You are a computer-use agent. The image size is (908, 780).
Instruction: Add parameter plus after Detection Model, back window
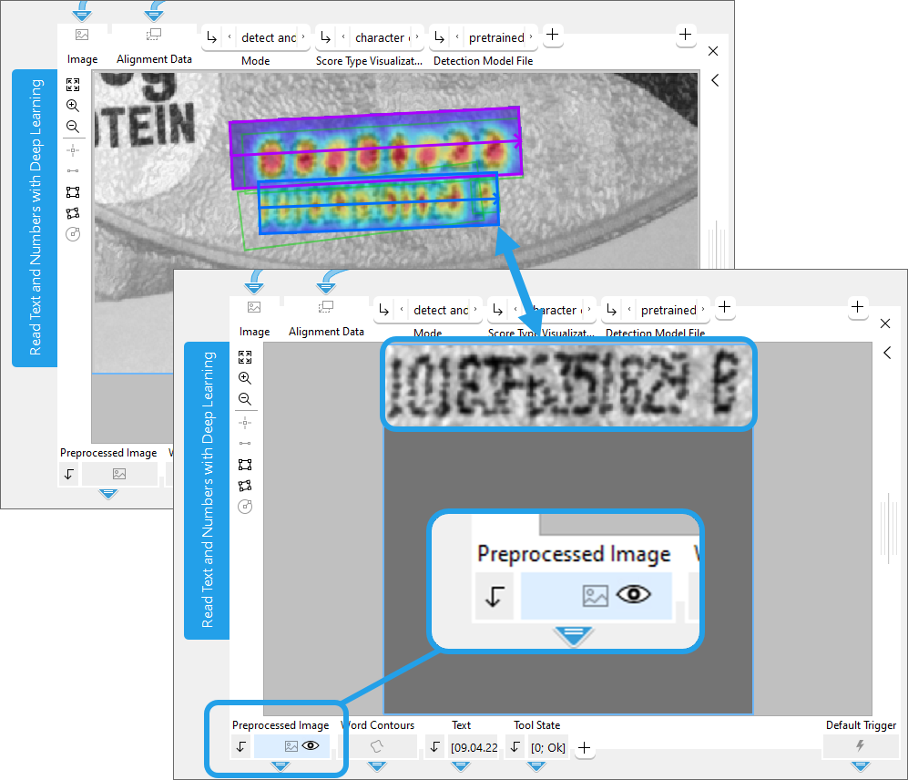(x=553, y=35)
